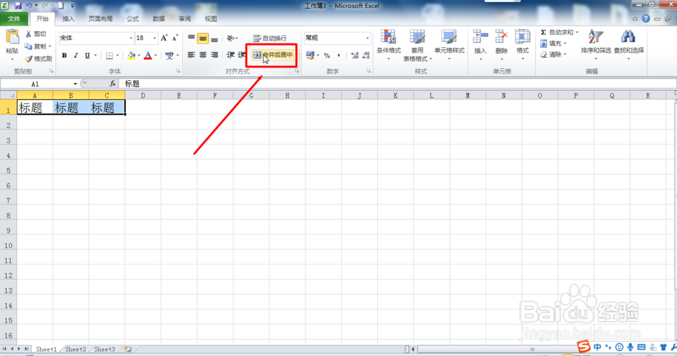Click the increase indent icon
The height and width of the screenshot is (356, 677).
pos(242,55)
